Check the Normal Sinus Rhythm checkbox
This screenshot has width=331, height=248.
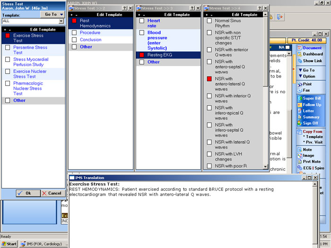[209, 21]
